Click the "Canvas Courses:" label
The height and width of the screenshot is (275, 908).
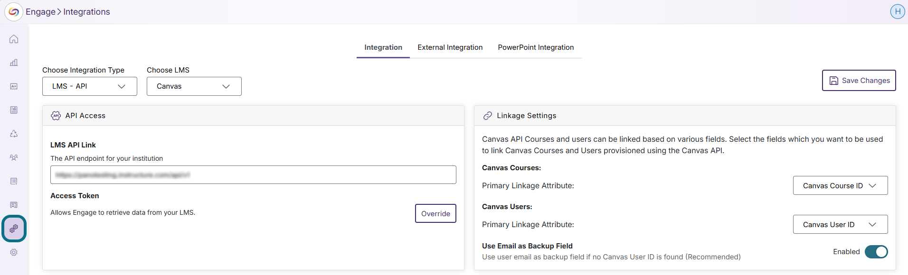tap(511, 168)
